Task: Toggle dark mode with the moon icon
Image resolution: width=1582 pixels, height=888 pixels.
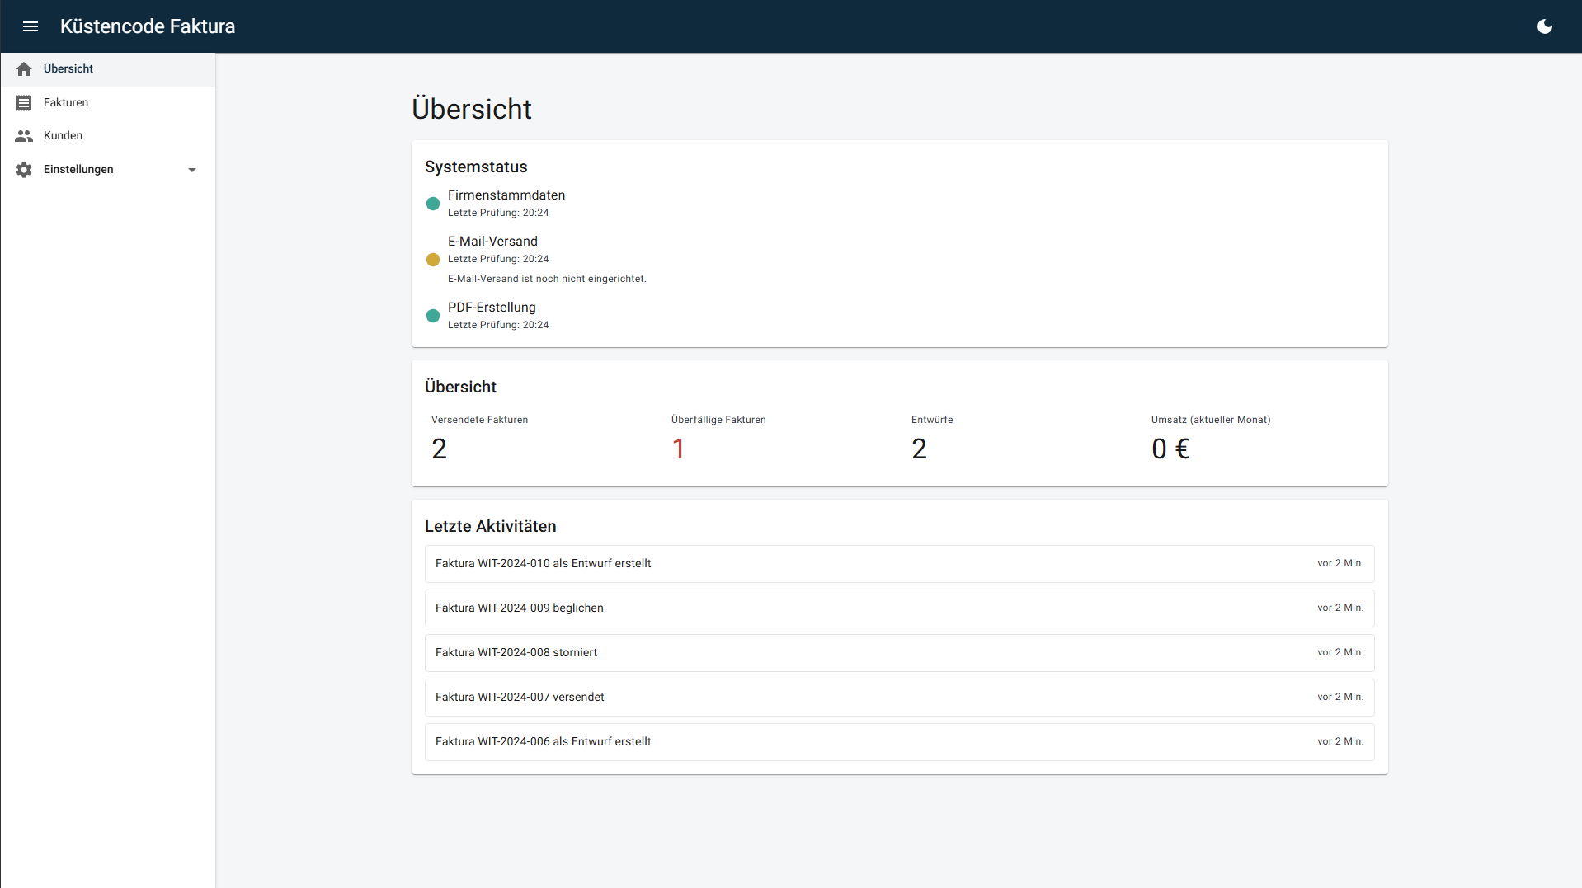Action: pyautogui.click(x=1545, y=26)
